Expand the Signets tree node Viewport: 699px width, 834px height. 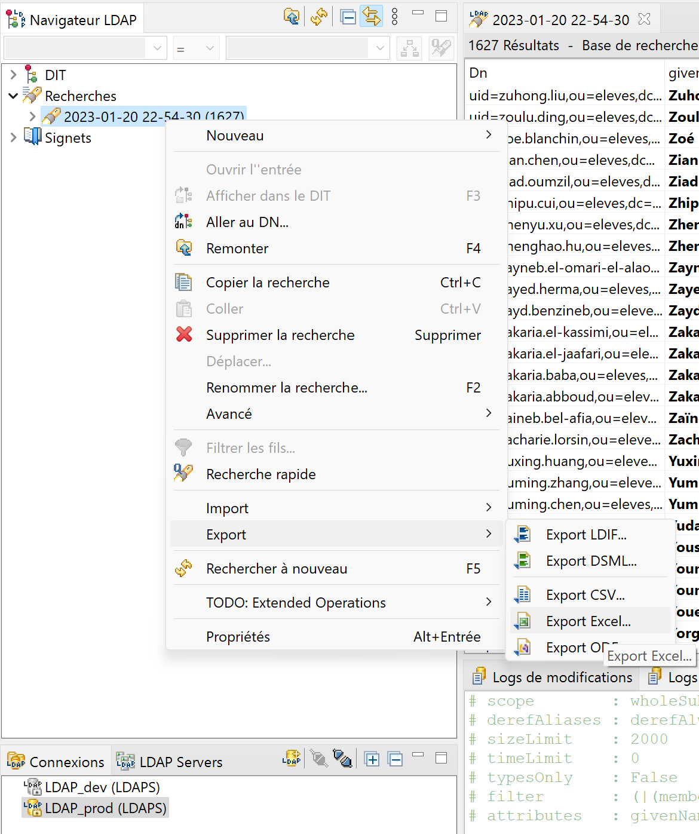click(x=14, y=138)
